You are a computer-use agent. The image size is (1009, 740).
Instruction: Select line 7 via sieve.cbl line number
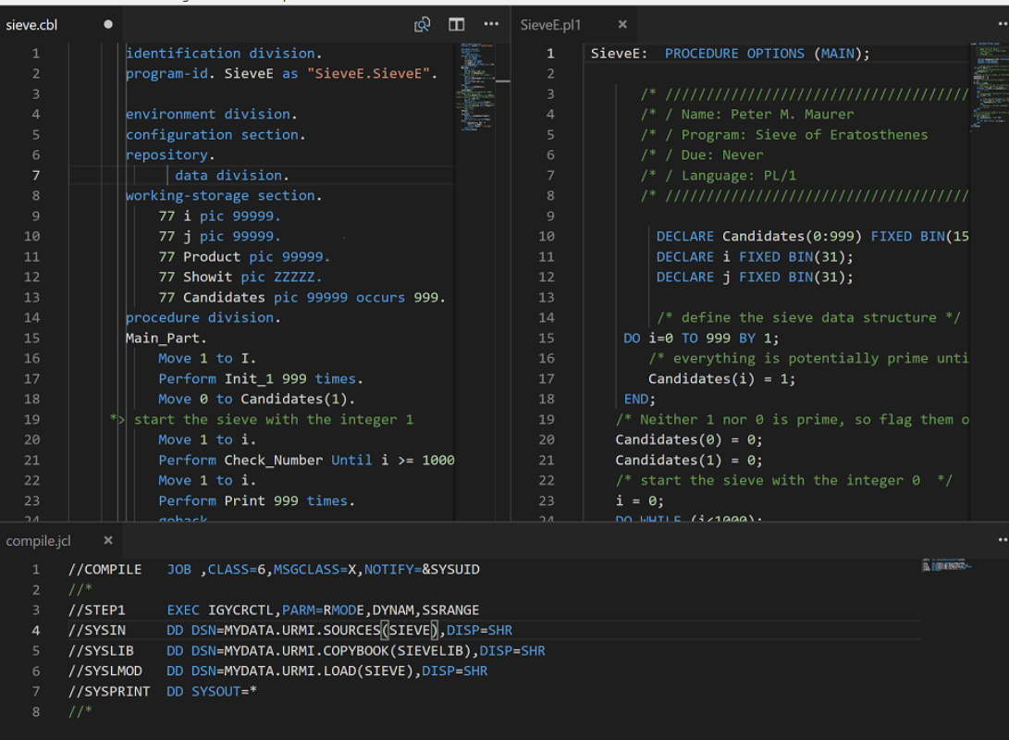point(35,175)
